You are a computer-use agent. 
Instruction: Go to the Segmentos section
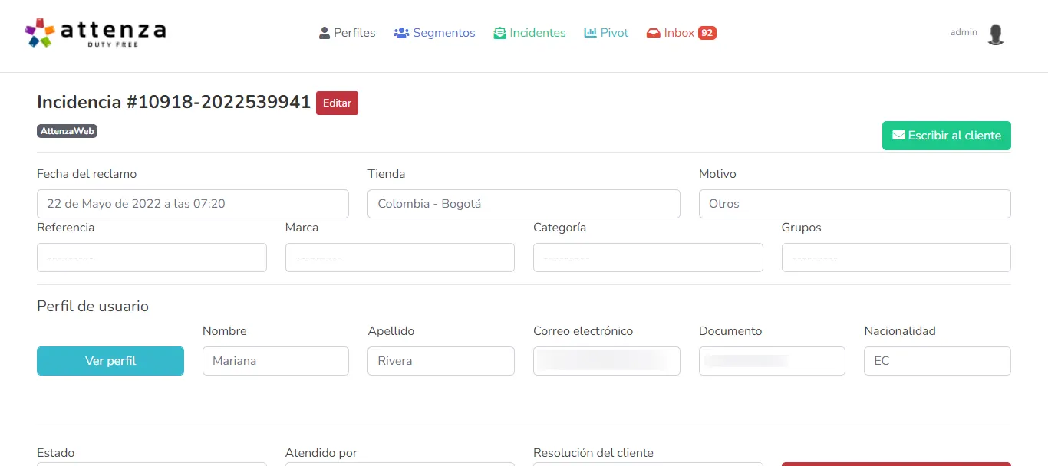click(443, 33)
